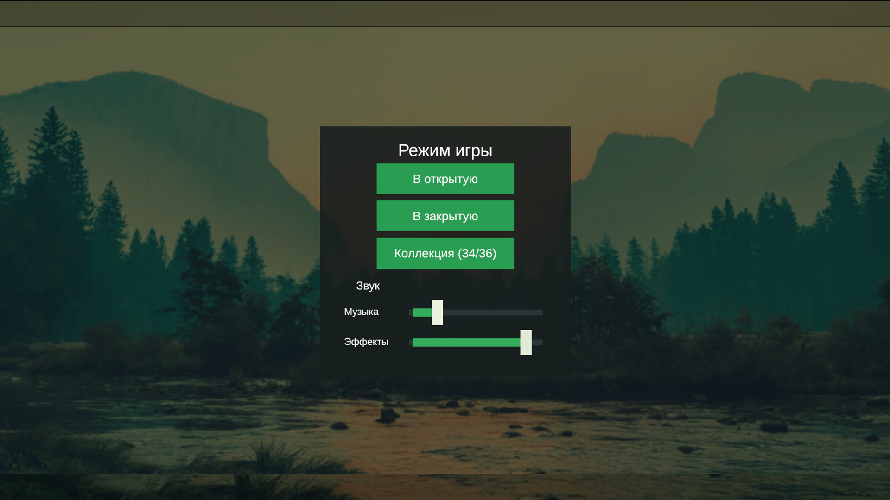Click the 'Эффекты' label
The width and height of the screenshot is (890, 500).
point(366,342)
